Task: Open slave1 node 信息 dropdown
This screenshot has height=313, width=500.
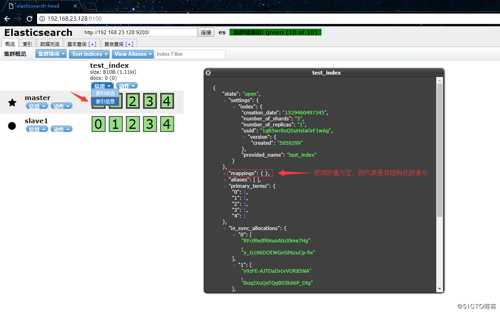Action: point(37,129)
